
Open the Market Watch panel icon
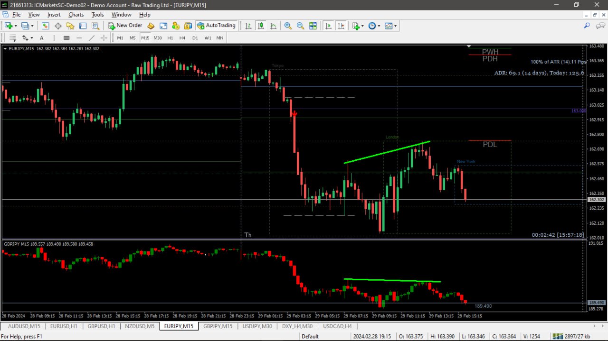pyautogui.click(x=45, y=26)
